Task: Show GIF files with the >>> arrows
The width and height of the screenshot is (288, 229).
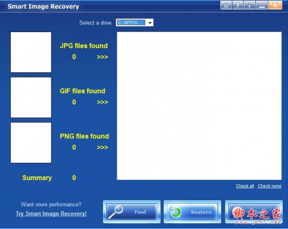Action: pos(102,102)
